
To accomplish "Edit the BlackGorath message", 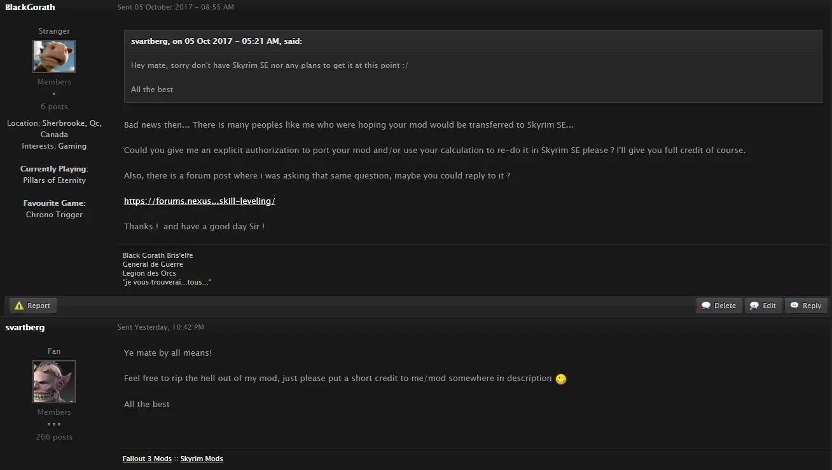I will pos(763,305).
